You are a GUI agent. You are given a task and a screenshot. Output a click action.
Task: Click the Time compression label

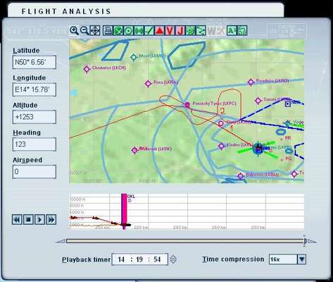click(x=233, y=259)
